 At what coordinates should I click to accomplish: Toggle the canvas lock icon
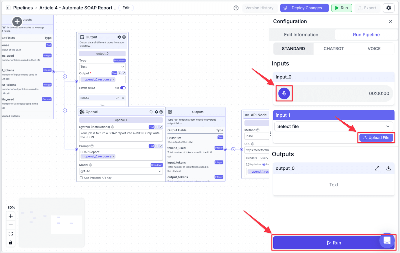(x=10, y=243)
